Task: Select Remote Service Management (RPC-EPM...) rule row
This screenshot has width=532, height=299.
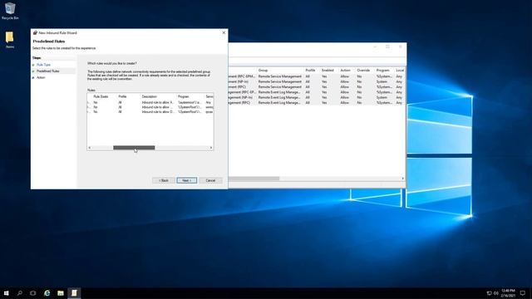Action: click(317, 76)
